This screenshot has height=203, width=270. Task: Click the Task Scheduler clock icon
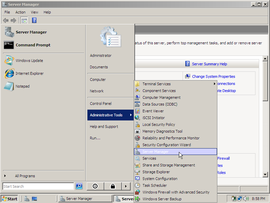coord(137,185)
